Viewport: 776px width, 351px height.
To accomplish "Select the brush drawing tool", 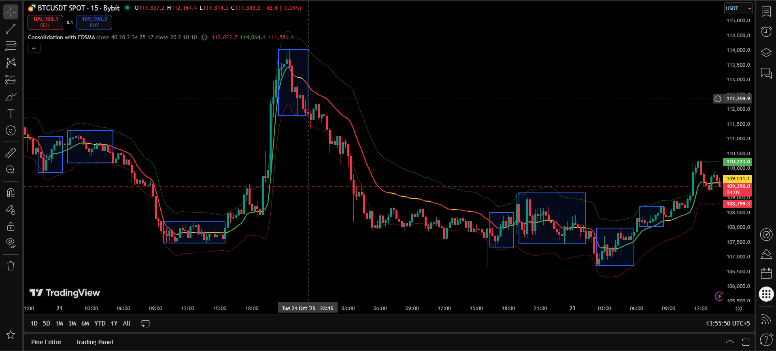I will pos(11,97).
